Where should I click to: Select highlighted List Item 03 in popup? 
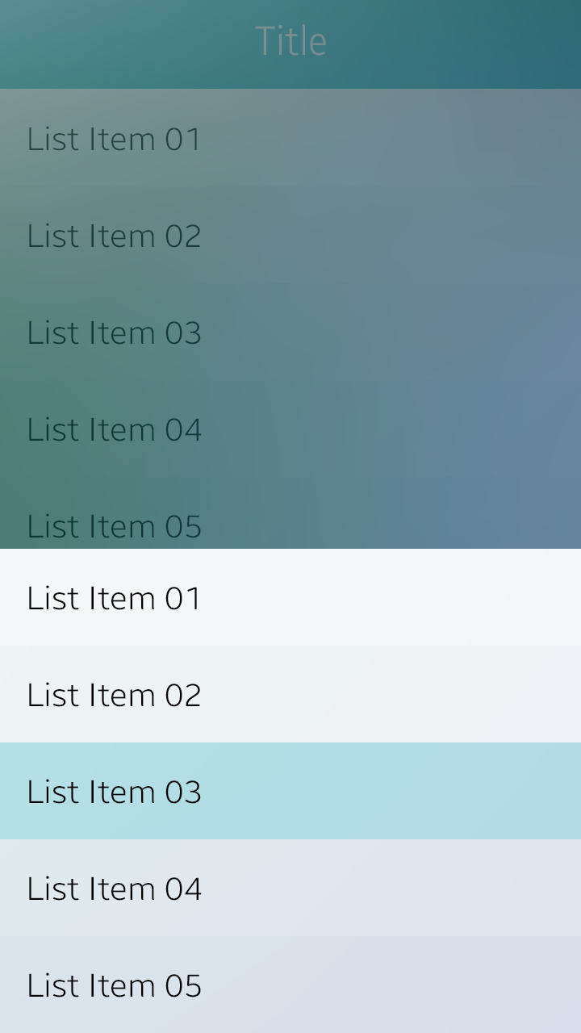(x=114, y=792)
